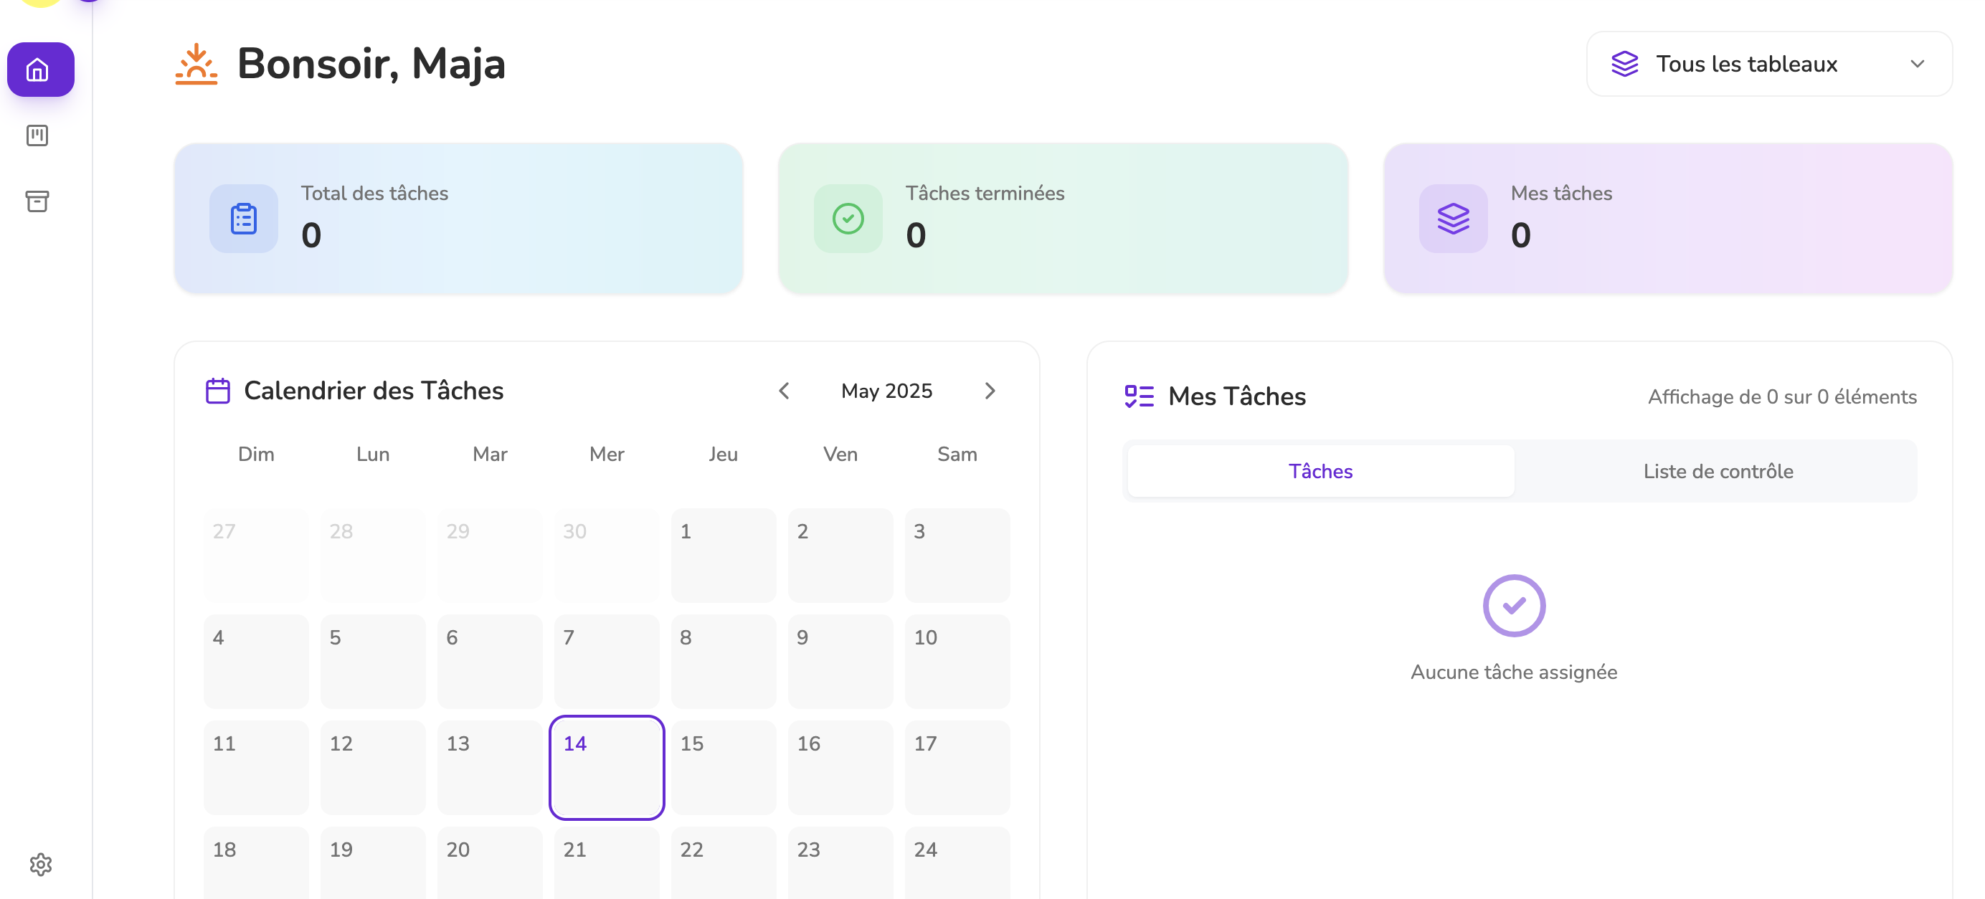Select May 17 in the calendar
The width and height of the screenshot is (1985, 899).
click(957, 767)
